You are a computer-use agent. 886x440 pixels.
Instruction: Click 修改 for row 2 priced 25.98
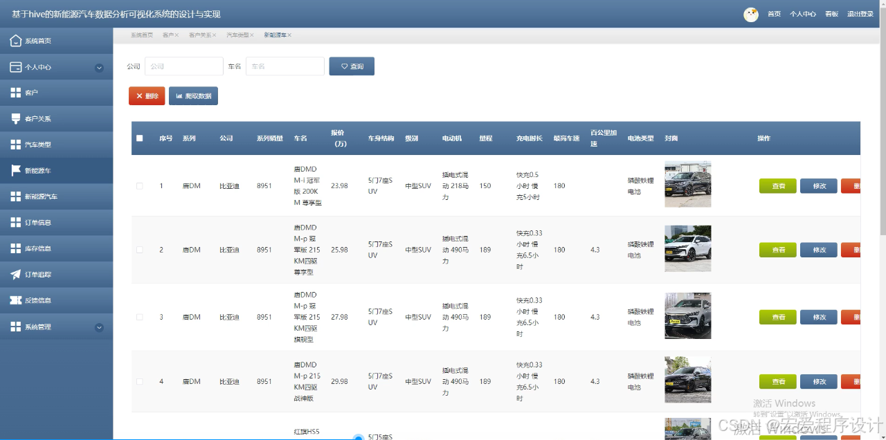coord(819,250)
